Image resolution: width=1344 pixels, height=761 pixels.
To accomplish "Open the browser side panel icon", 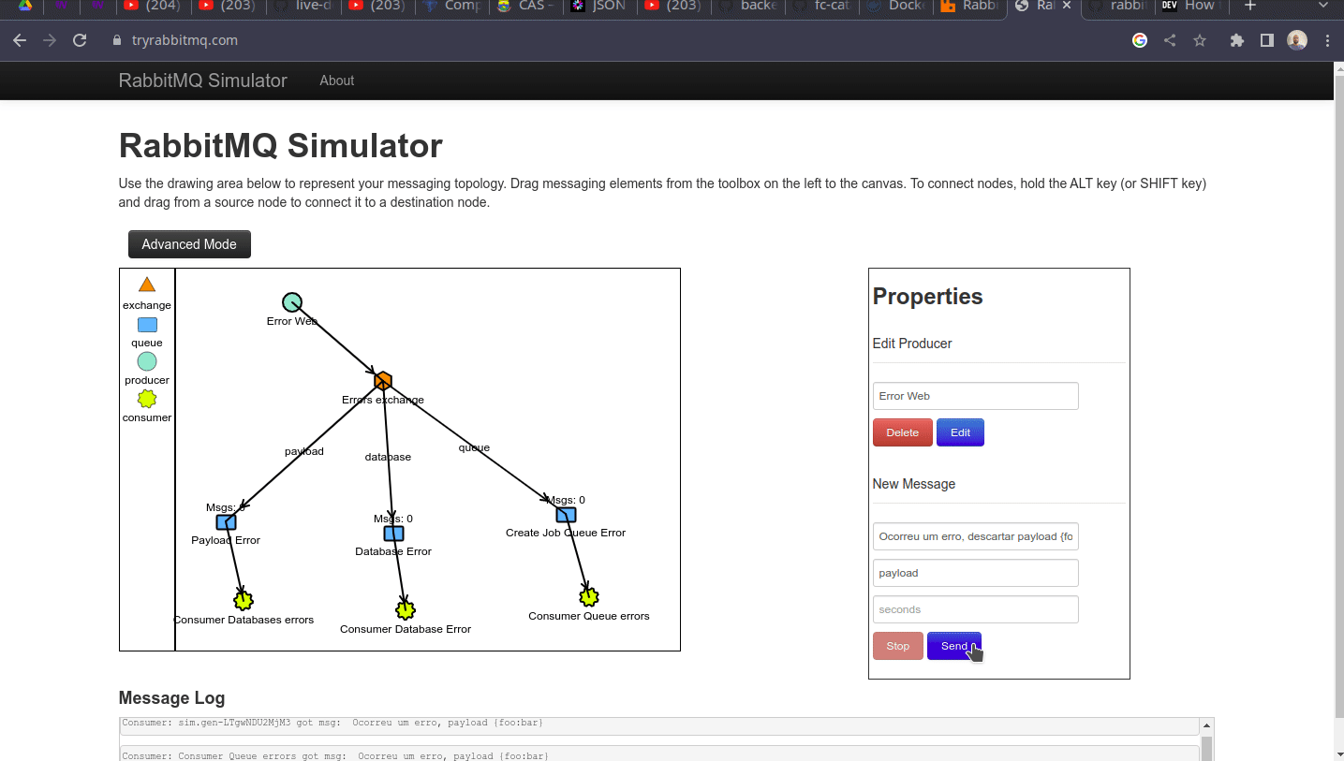I will point(1267,40).
